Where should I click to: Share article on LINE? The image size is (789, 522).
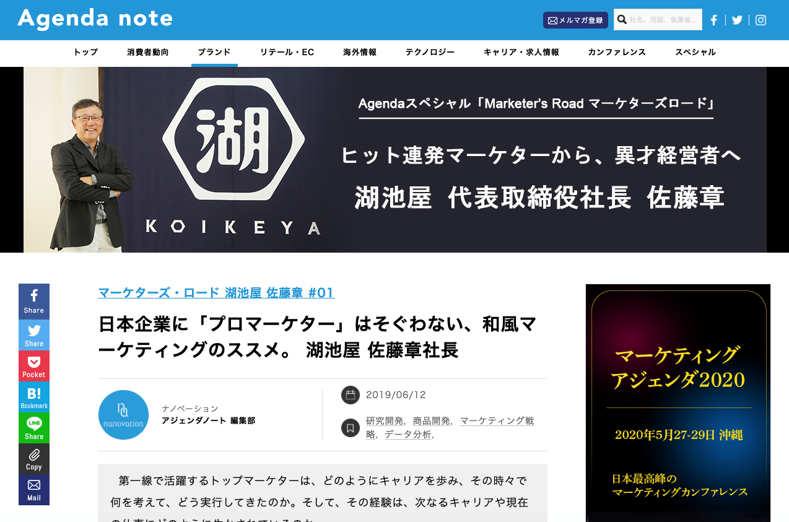point(34,428)
